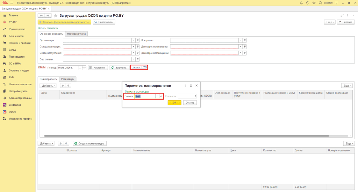Click the Налоги и отчетность sidebar icon
This screenshot has height=192, width=358.
(5, 84)
